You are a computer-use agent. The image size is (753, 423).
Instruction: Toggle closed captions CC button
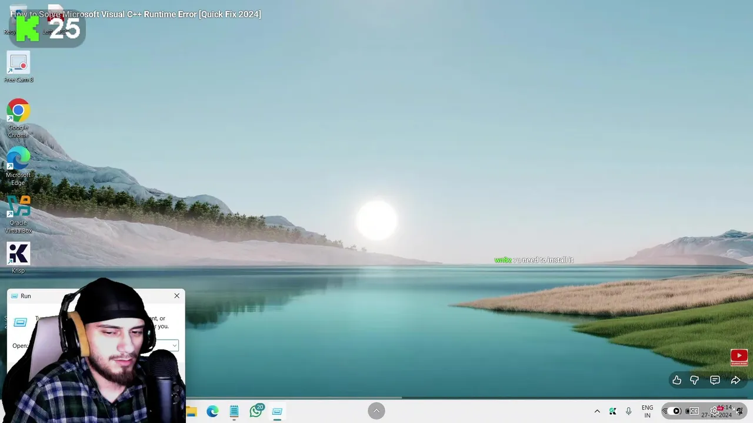point(694,411)
